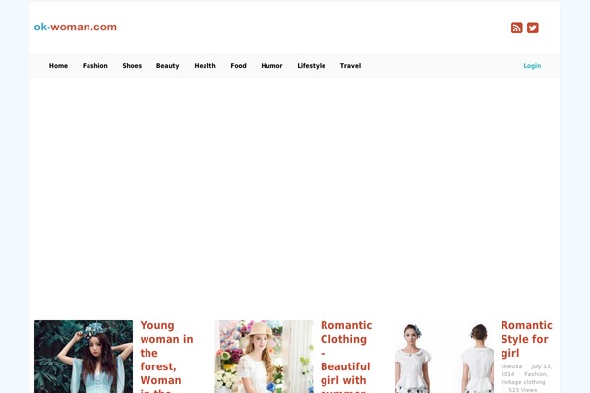Viewport: 590px width, 393px height.
Task: Open article 'Young woman in the forest'
Action: click(x=167, y=356)
